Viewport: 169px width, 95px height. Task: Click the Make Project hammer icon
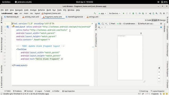95,13
